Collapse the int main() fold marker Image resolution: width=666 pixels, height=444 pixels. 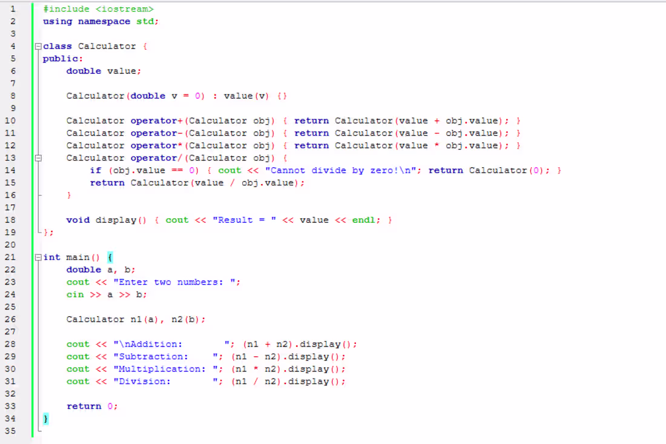coord(38,257)
